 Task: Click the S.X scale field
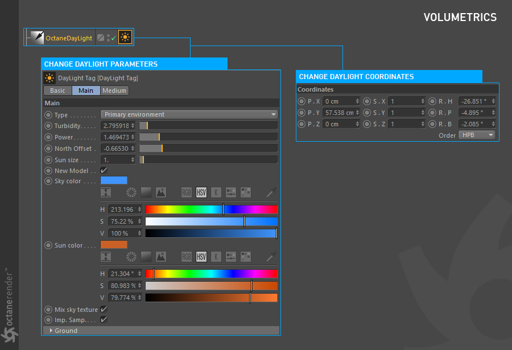(407, 101)
